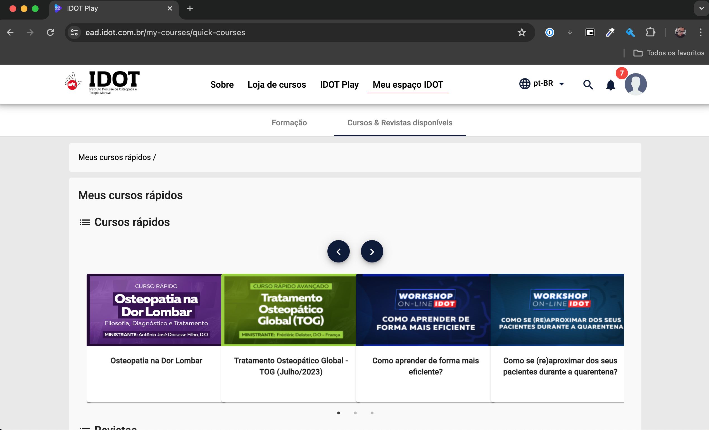Open notifications bell
Image resolution: width=709 pixels, height=430 pixels.
click(611, 85)
